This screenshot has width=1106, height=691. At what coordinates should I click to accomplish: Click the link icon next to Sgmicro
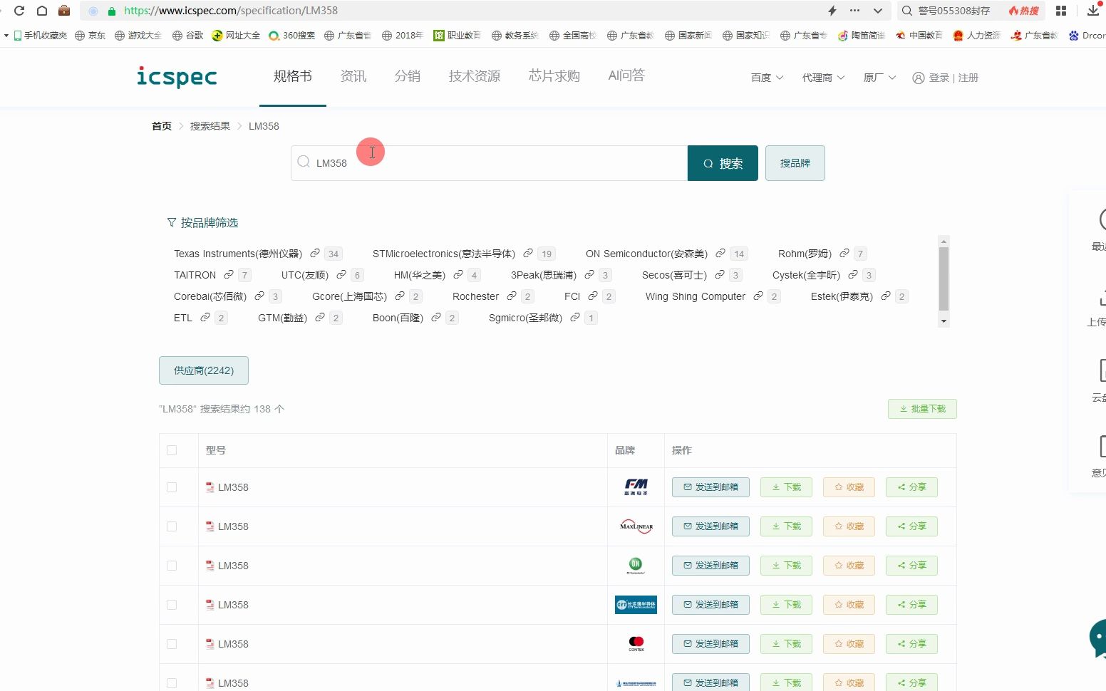point(575,317)
